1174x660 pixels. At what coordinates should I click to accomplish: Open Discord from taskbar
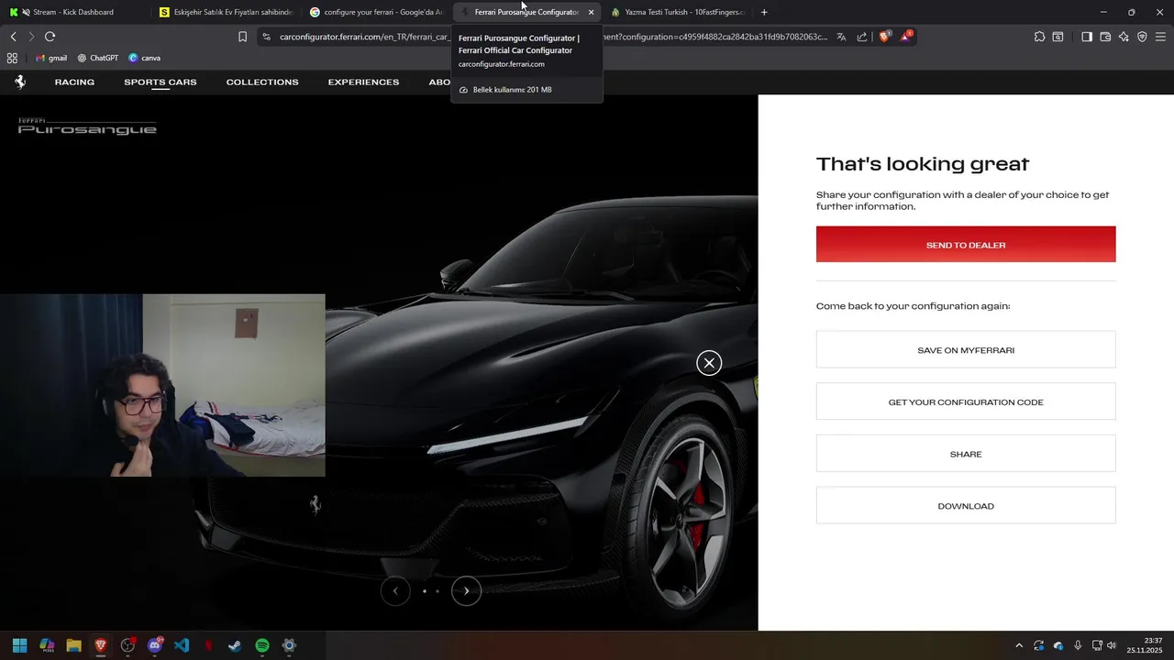155,645
